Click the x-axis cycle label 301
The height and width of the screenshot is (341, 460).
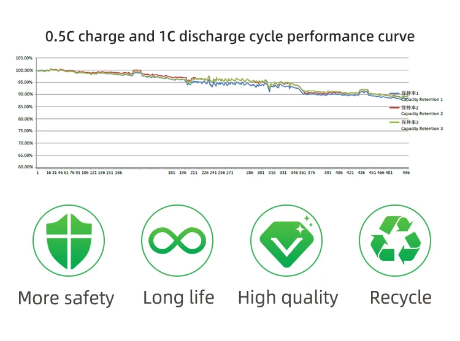(261, 173)
